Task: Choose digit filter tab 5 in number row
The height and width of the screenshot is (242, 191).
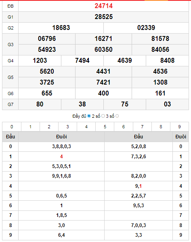Action: click(x=105, y=127)
